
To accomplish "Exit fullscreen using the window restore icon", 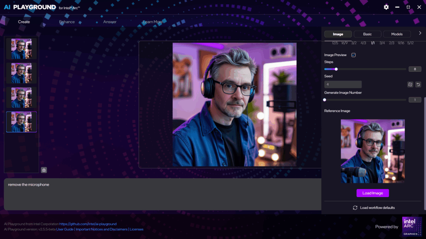I will (x=408, y=7).
